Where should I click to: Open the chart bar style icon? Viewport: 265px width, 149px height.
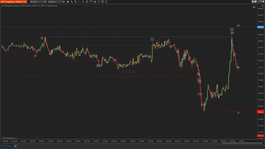pyautogui.click(x=68, y=2)
